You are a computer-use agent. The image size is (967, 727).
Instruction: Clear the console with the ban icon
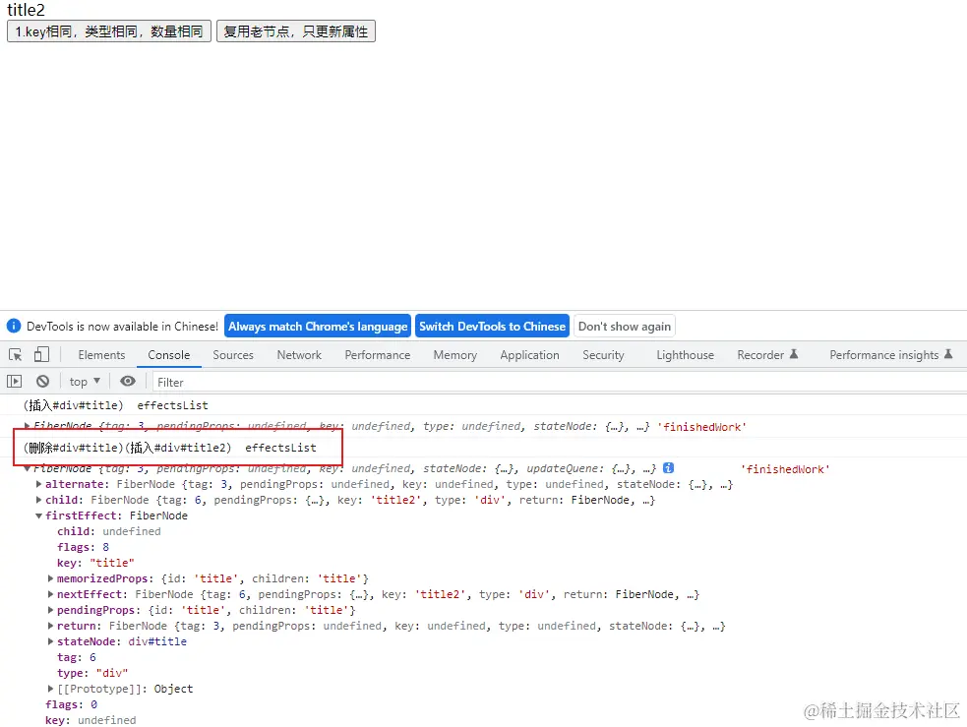point(42,382)
